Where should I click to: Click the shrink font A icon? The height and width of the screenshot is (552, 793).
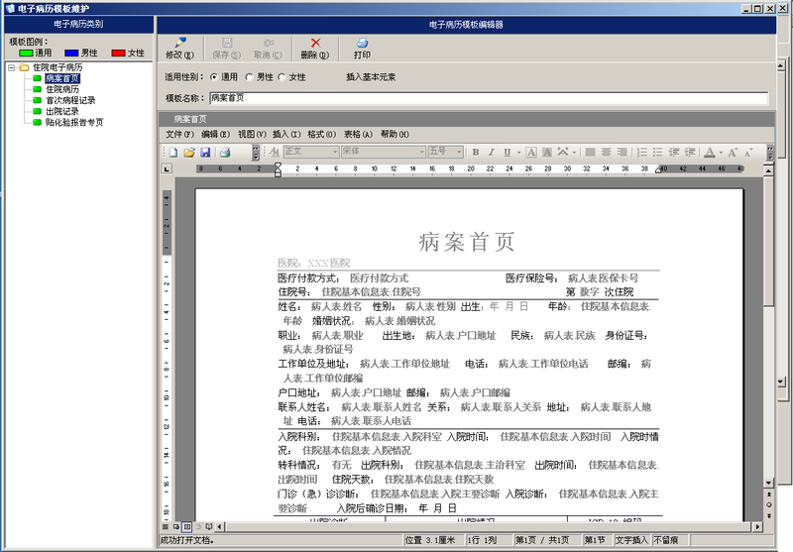tap(748, 152)
